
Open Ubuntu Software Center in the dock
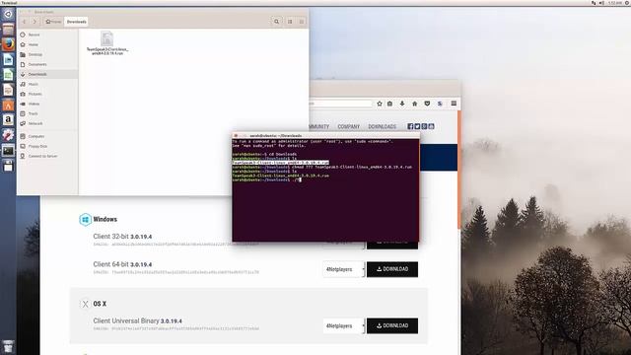(x=8, y=106)
